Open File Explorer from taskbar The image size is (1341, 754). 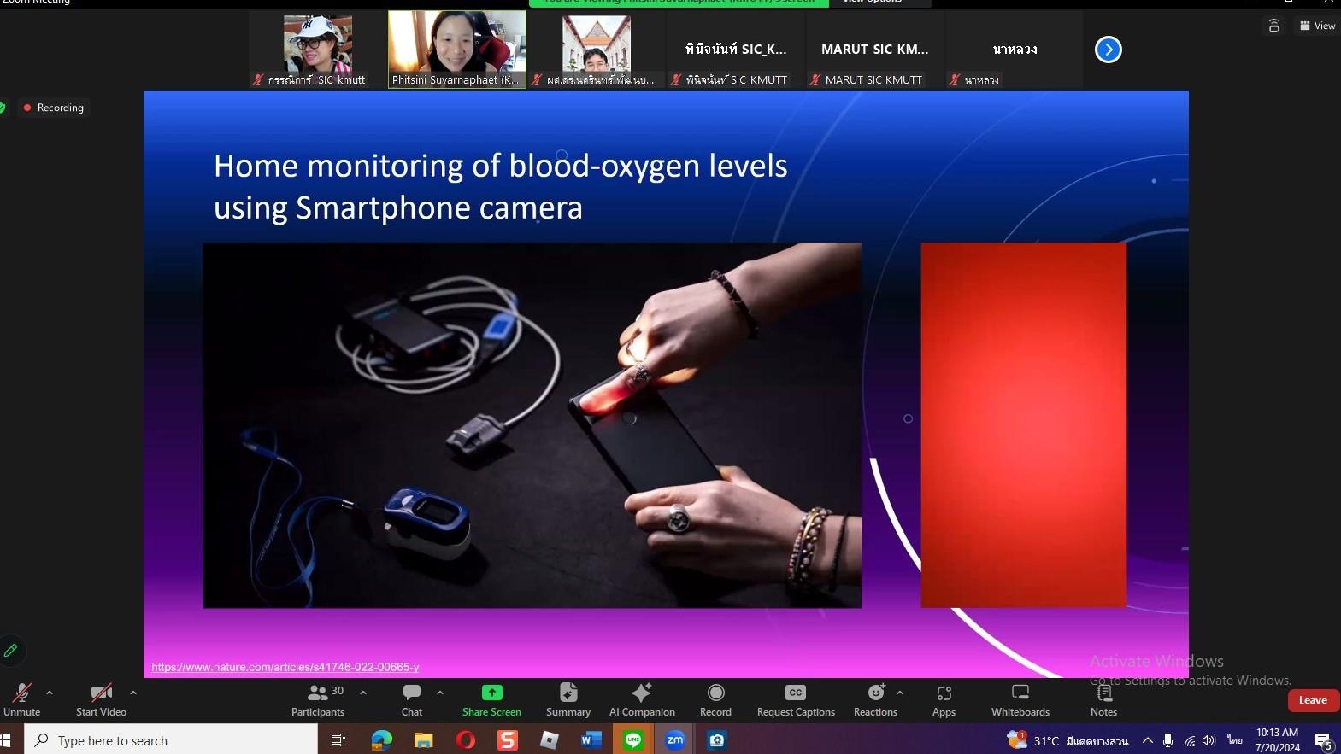pos(423,740)
